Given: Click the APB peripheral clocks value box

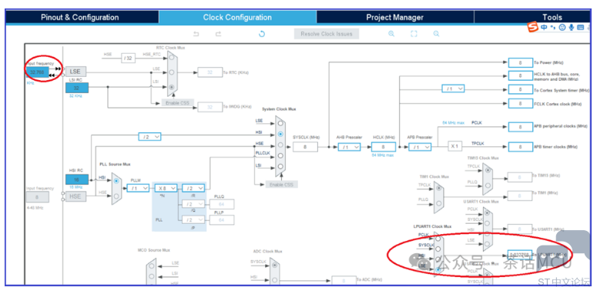Looking at the screenshot, I should click(521, 127).
